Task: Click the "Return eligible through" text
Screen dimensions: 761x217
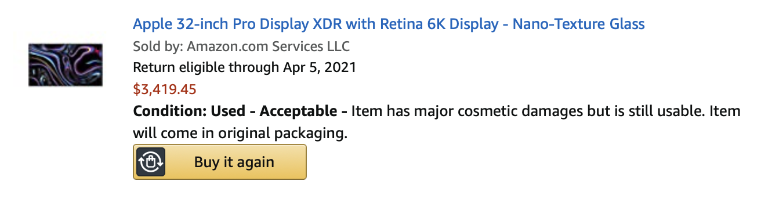Action: click(206, 67)
